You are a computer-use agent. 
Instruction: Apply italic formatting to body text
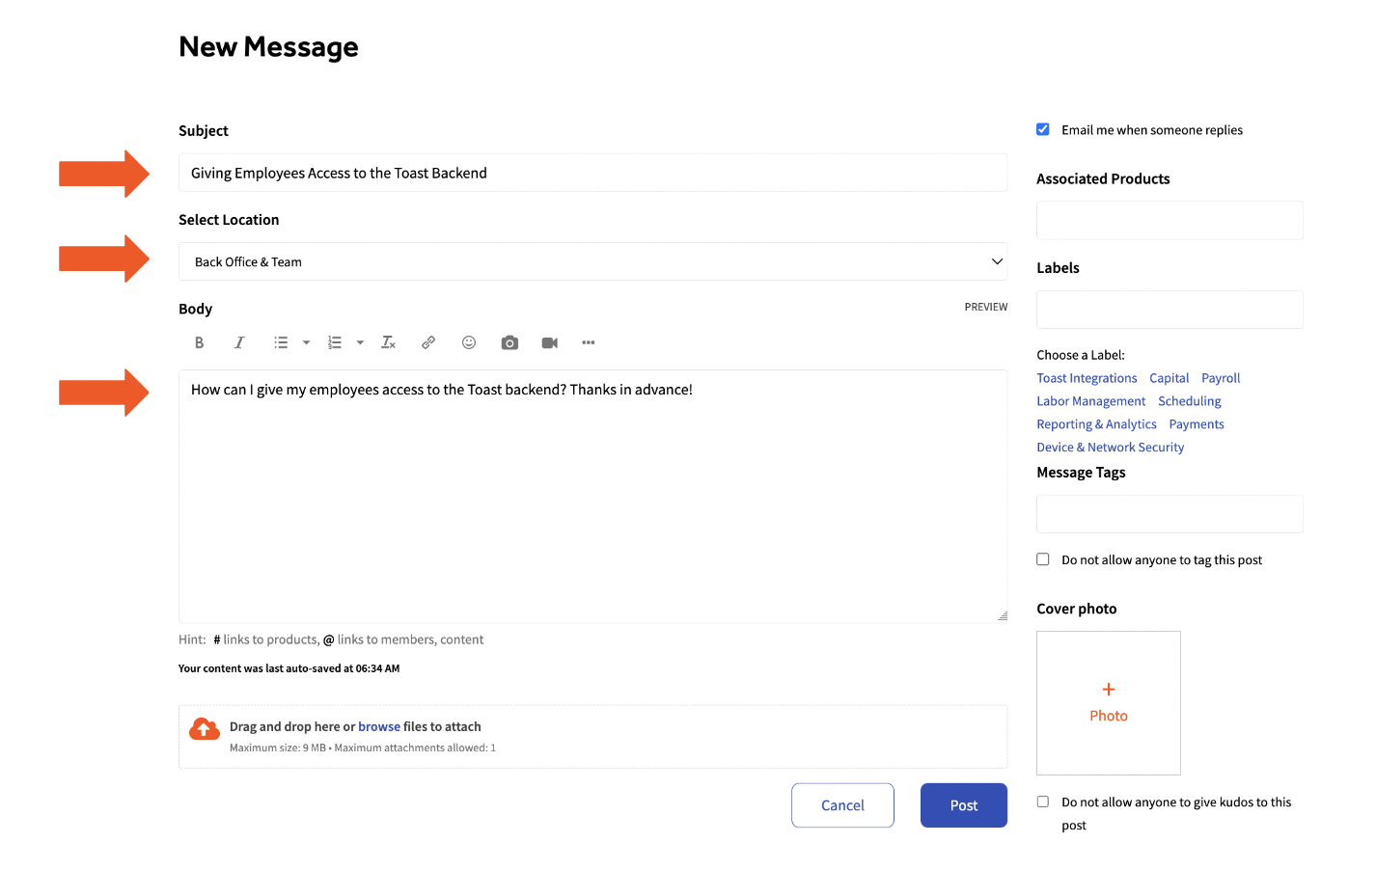tap(239, 342)
